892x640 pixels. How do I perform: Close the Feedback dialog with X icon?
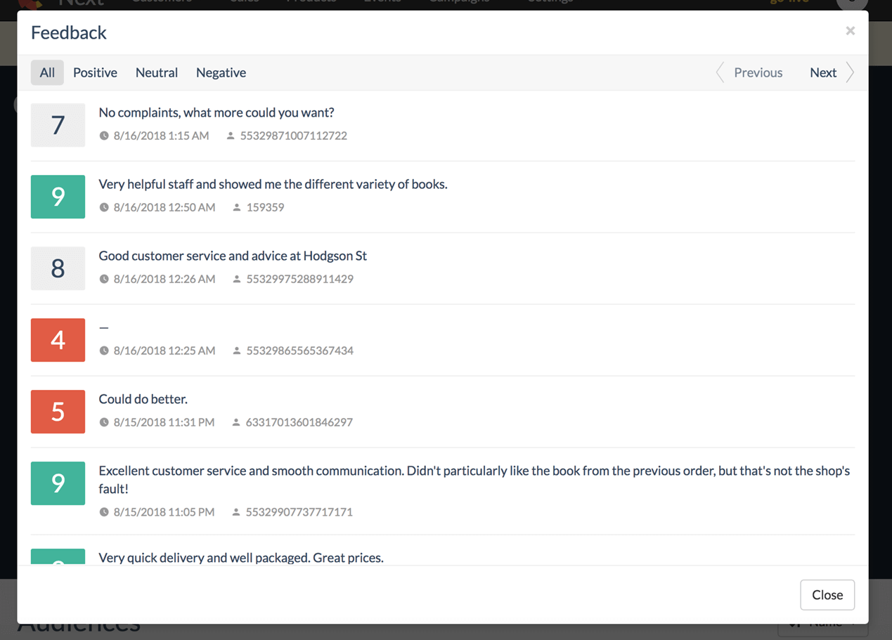[x=850, y=31]
